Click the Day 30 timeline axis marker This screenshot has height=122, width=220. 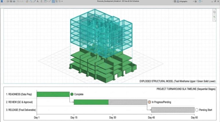pos(113,117)
